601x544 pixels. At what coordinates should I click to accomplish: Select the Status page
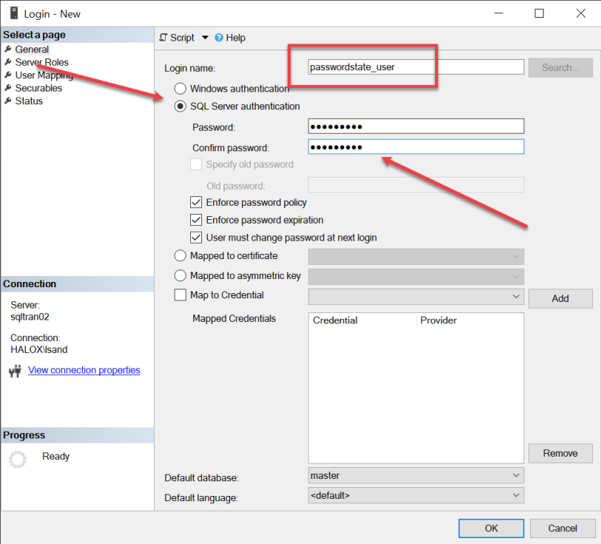(x=29, y=101)
